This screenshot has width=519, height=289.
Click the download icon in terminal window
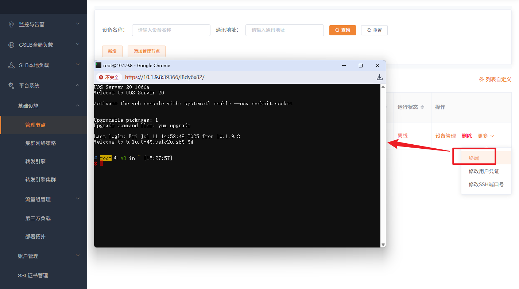point(379,77)
